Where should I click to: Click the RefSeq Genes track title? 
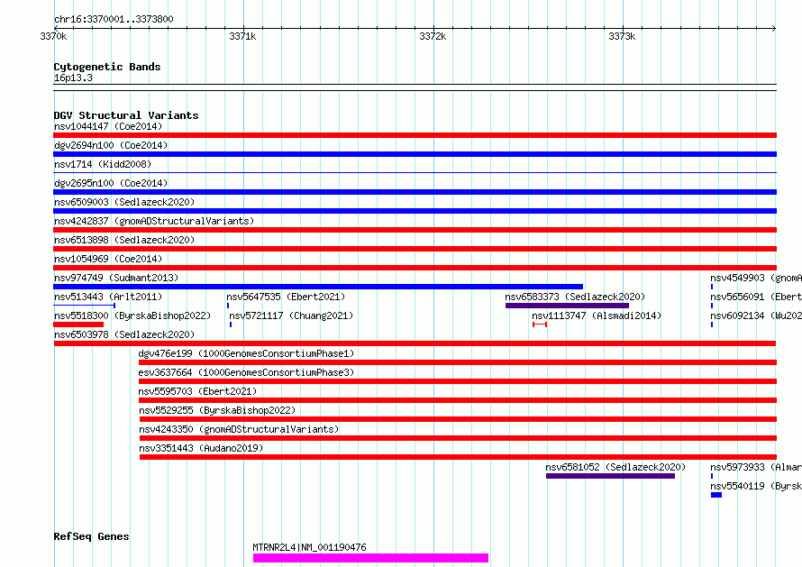(x=91, y=537)
